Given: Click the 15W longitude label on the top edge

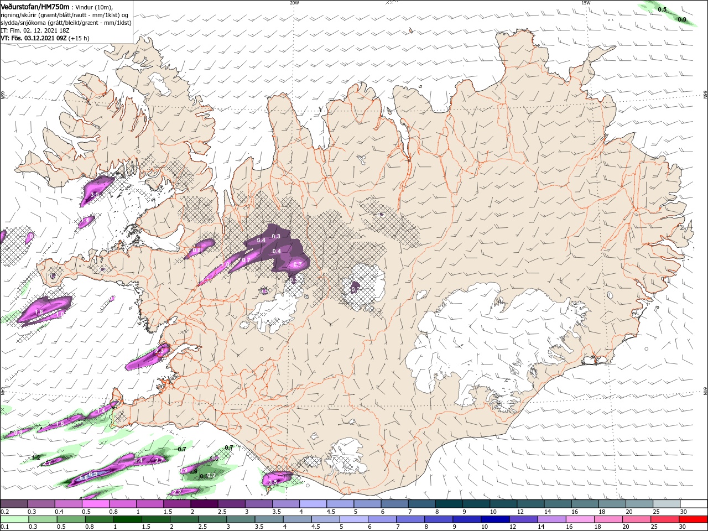Looking at the screenshot, I should coord(586,2).
